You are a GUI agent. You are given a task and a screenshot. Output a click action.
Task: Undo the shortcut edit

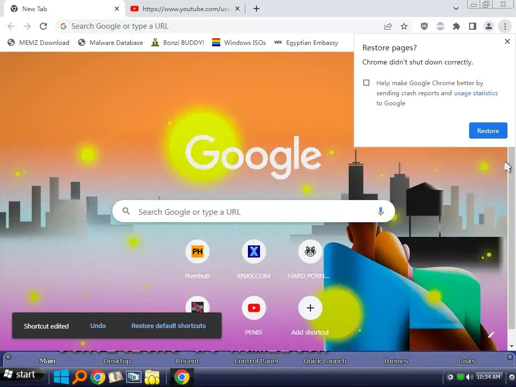98,326
